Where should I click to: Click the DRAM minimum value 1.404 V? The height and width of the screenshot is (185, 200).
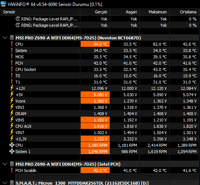tap(130, 114)
